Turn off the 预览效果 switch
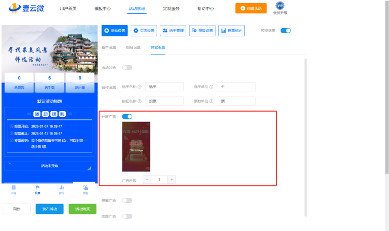 pyautogui.click(x=285, y=31)
